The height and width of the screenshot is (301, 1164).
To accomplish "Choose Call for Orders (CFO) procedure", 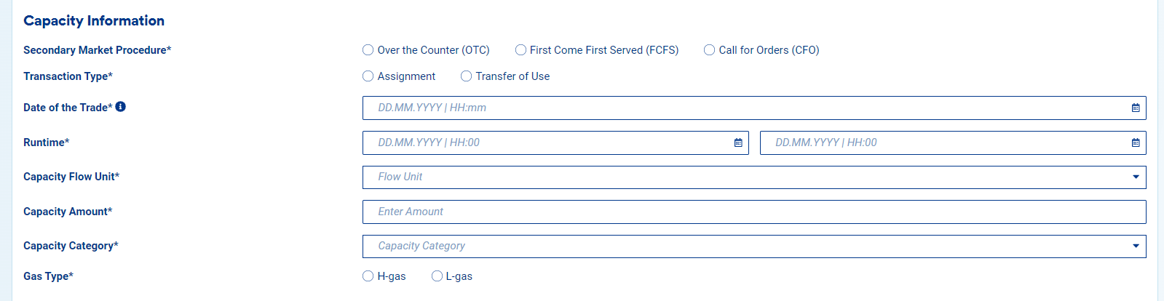I will click(710, 50).
